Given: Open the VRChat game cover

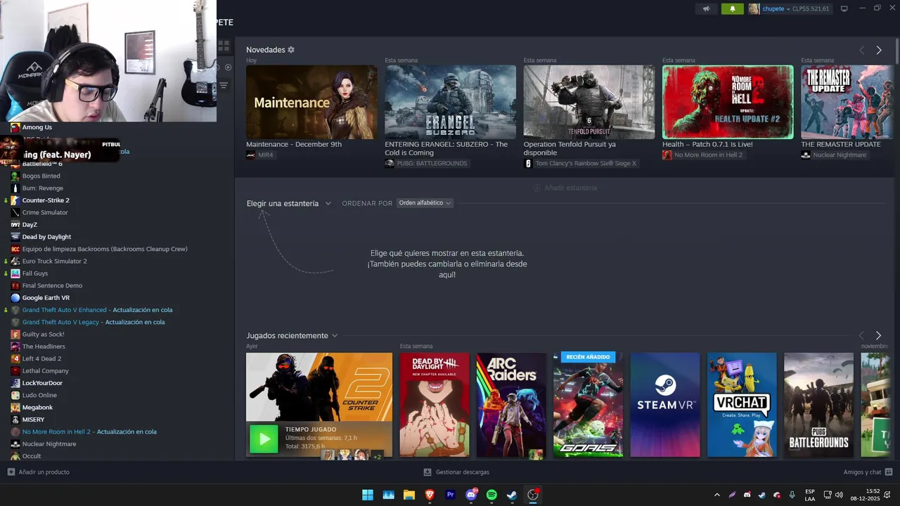Looking at the screenshot, I should pos(742,405).
